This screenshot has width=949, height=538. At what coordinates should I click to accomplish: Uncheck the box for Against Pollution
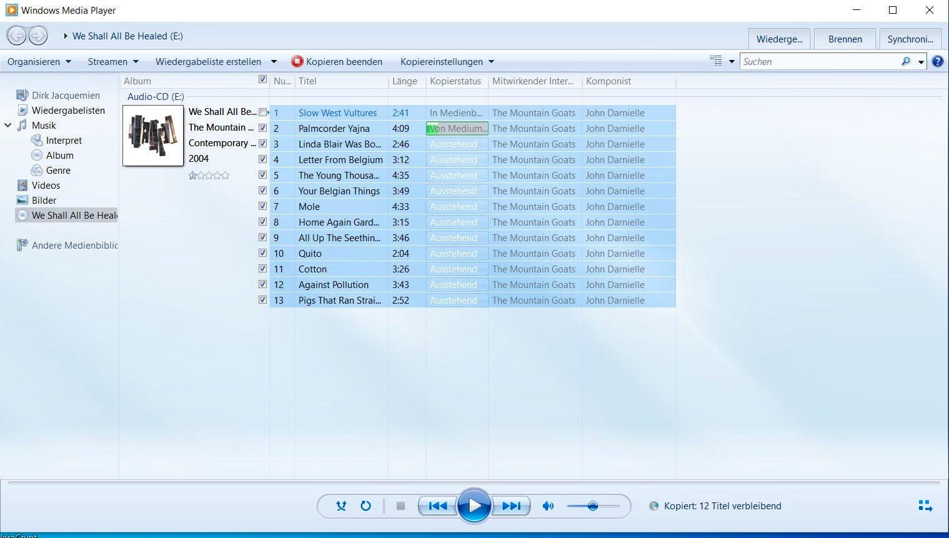click(262, 284)
